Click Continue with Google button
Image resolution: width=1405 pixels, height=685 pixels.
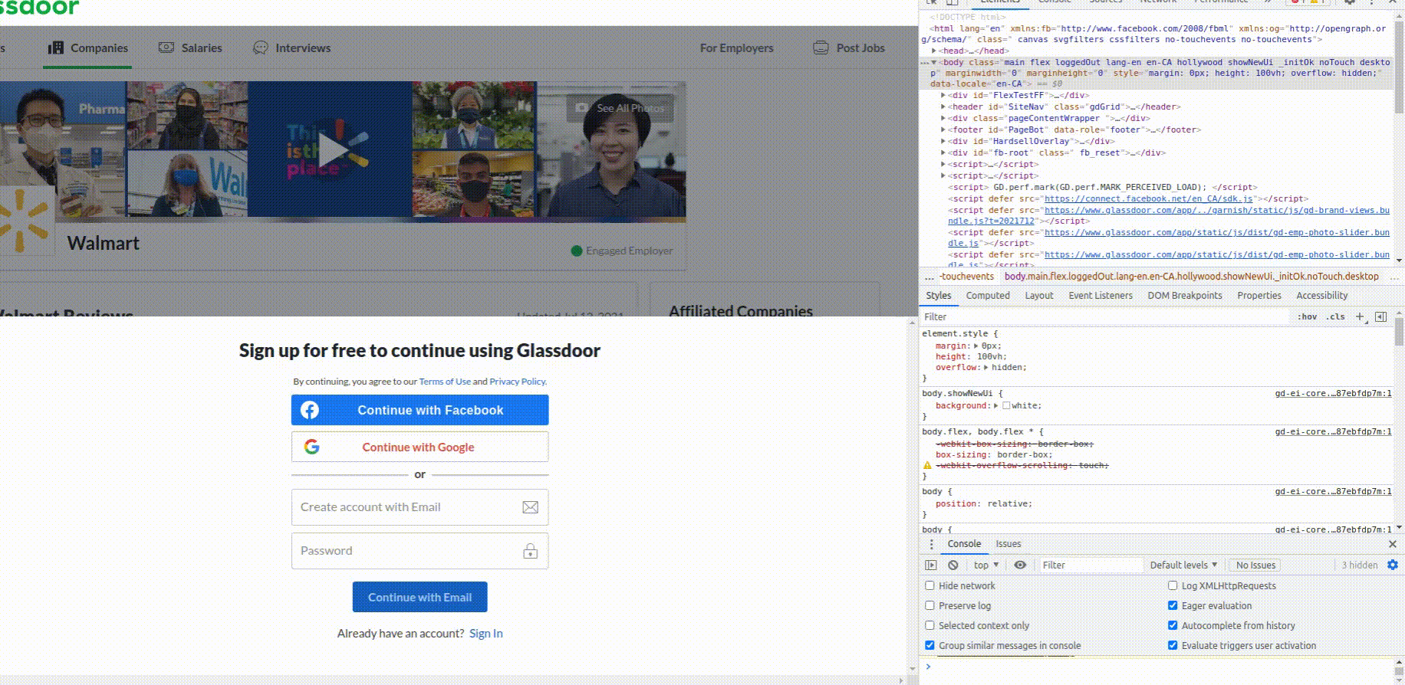(420, 447)
